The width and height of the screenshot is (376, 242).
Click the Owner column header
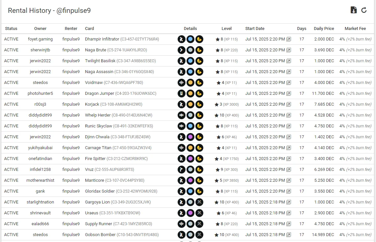(40, 29)
